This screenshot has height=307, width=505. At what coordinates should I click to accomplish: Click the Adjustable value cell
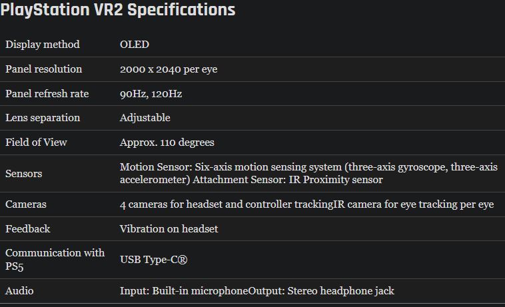tap(145, 118)
